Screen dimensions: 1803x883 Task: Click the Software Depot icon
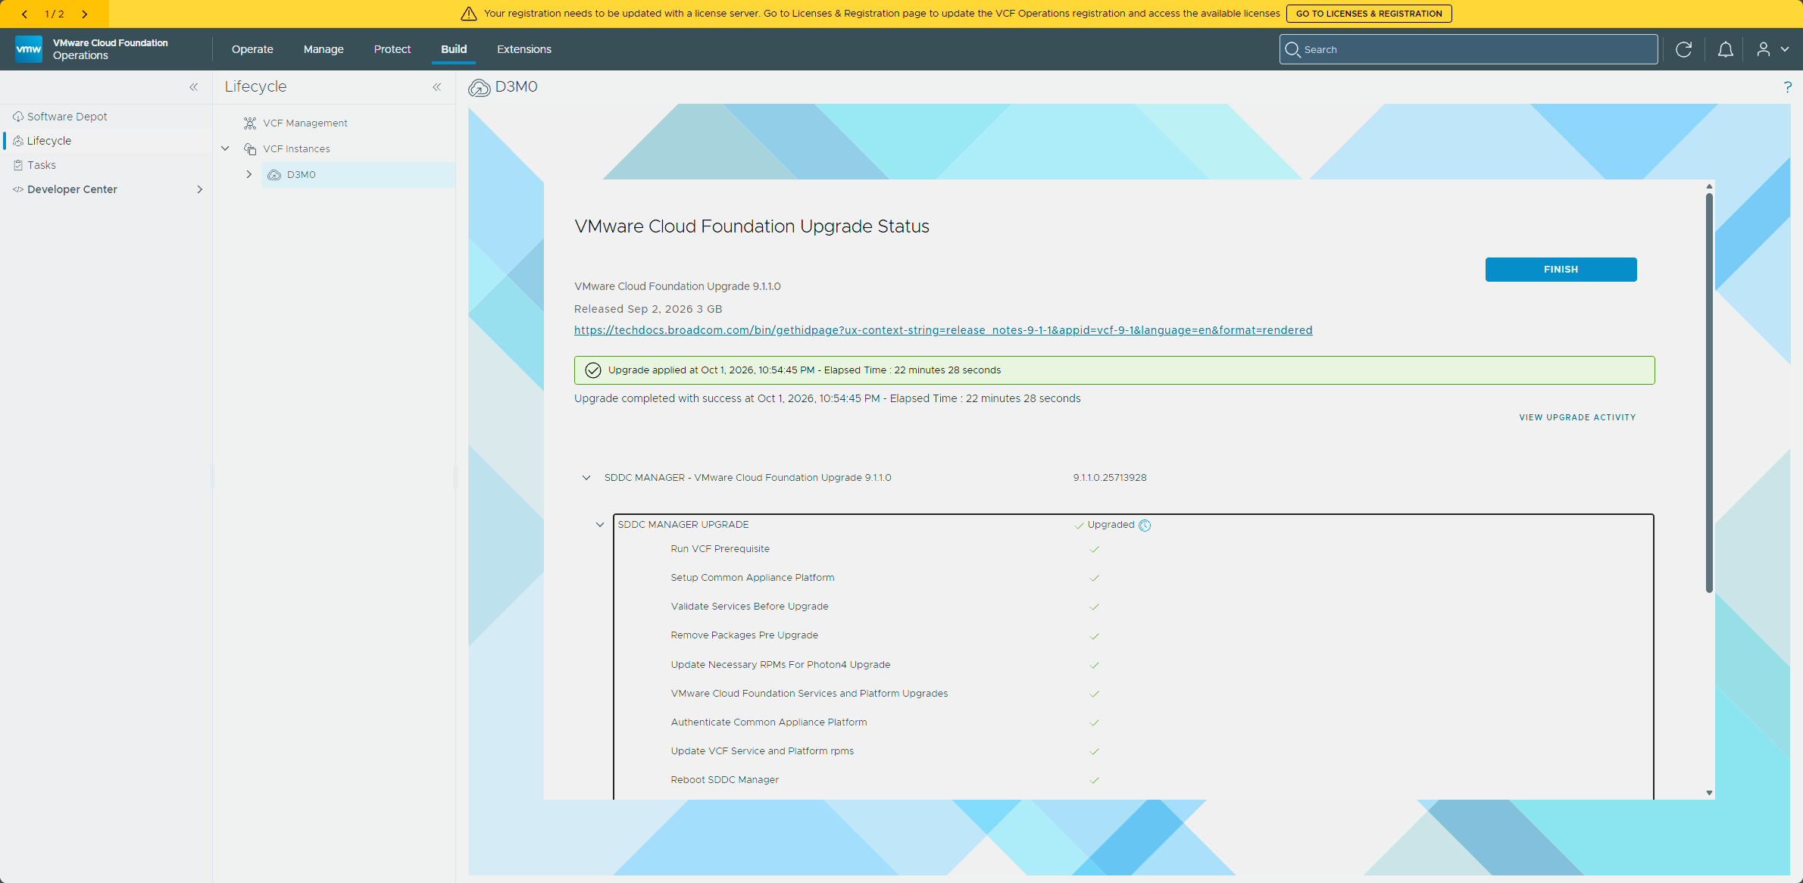pos(18,117)
